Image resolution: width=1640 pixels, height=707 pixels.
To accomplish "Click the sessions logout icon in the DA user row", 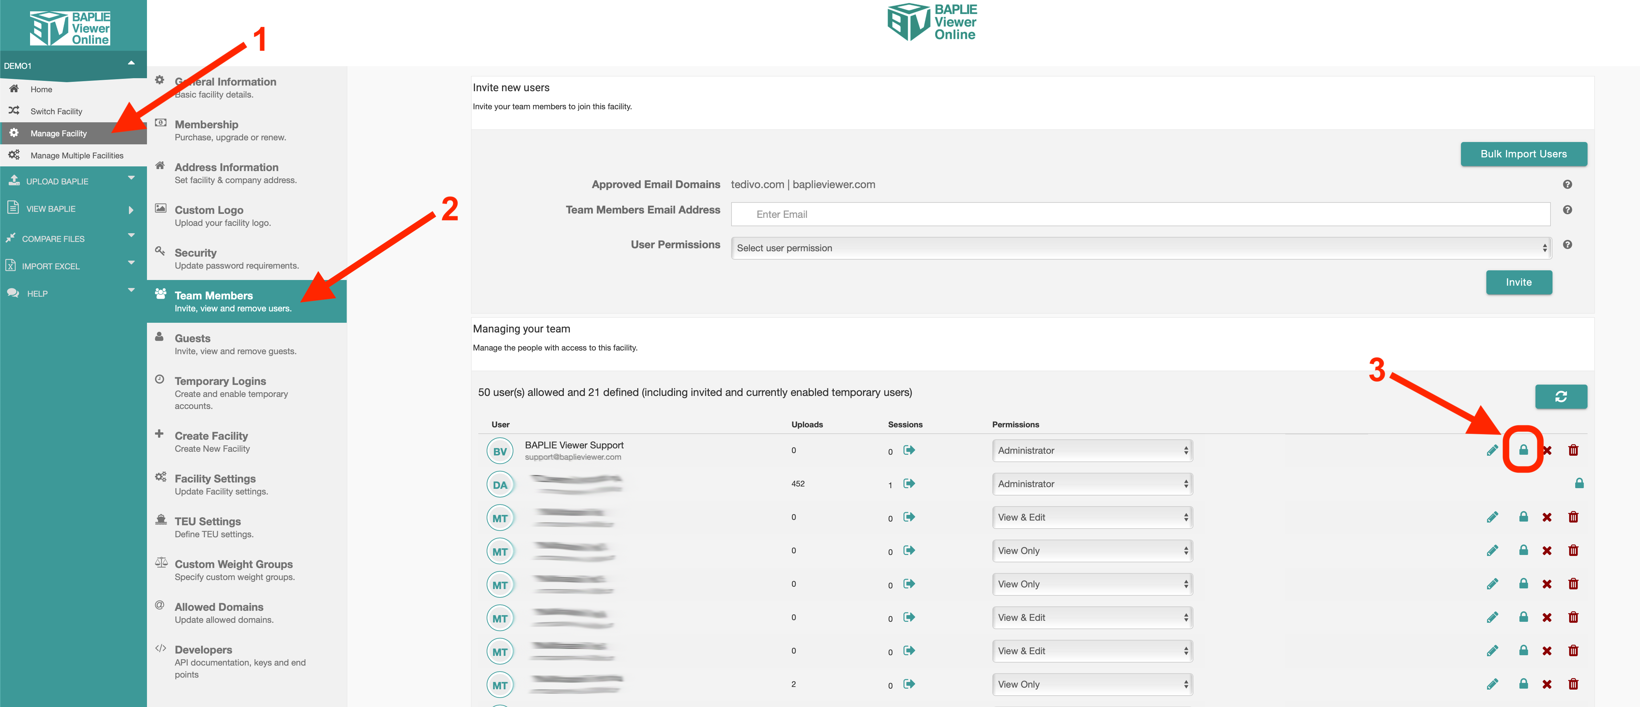I will (909, 483).
